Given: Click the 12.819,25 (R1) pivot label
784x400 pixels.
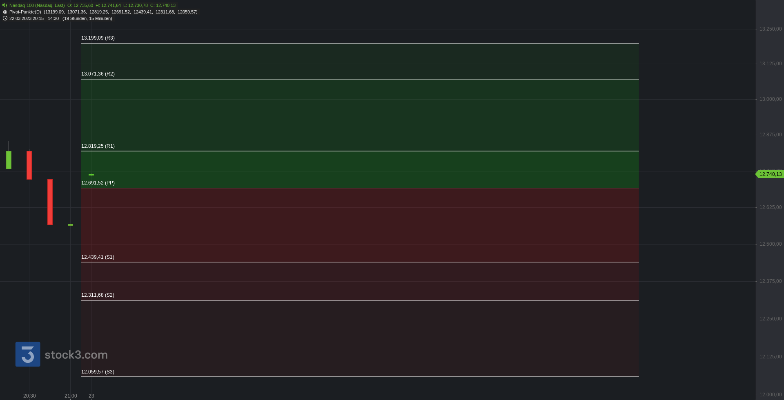Looking at the screenshot, I should click(98, 146).
